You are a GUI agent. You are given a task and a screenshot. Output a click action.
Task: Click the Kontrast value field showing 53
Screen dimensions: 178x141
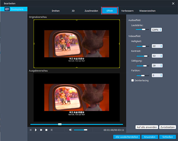pos(157,56)
